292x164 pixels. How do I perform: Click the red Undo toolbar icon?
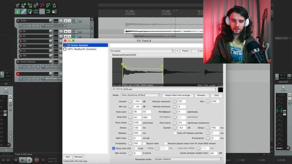tap(42, 5)
